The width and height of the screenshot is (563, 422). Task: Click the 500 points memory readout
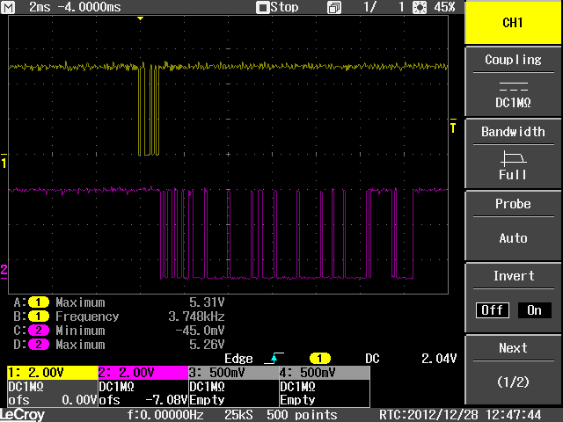click(x=302, y=415)
